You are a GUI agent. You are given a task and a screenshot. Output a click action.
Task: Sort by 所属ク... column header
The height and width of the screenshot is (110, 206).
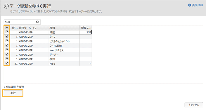[86, 28]
